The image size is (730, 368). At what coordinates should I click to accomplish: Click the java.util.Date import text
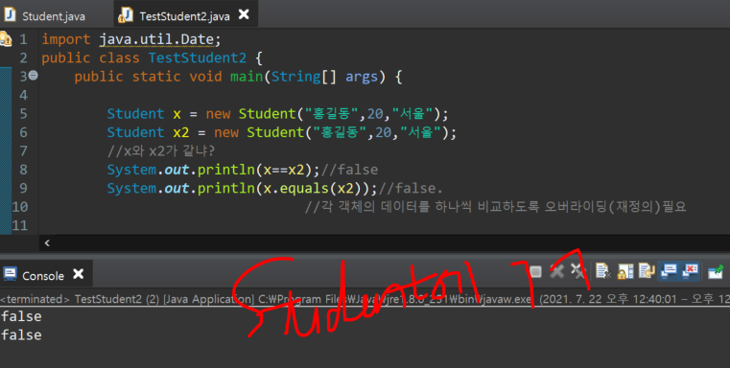point(156,39)
